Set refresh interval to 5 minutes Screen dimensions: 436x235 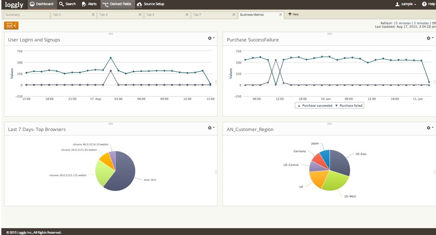[421, 23]
